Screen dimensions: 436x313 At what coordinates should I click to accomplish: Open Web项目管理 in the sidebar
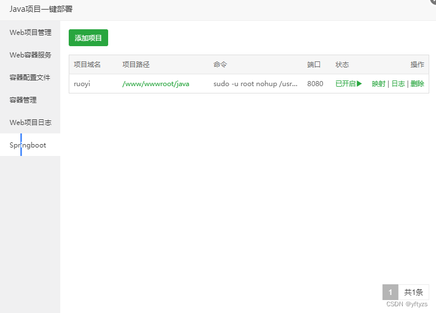pos(30,32)
